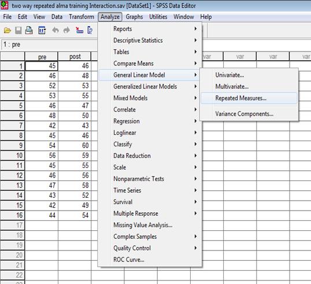The image size is (311, 284).
Task: Click the cell reference box showing 1 : pre
Action: point(49,45)
